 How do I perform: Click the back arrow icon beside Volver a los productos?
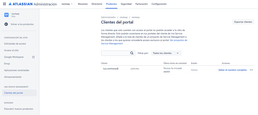pos(6,24)
